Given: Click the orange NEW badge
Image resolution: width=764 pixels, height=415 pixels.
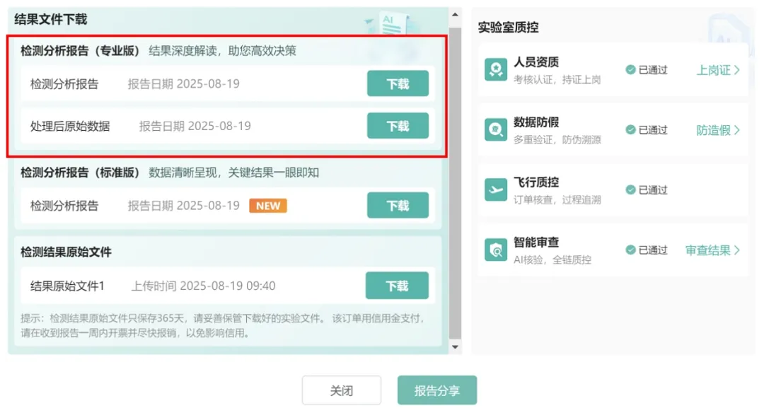Looking at the screenshot, I should (x=268, y=206).
